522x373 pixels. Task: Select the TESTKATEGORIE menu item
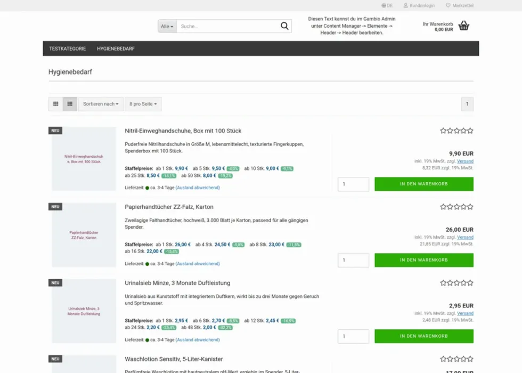[68, 48]
